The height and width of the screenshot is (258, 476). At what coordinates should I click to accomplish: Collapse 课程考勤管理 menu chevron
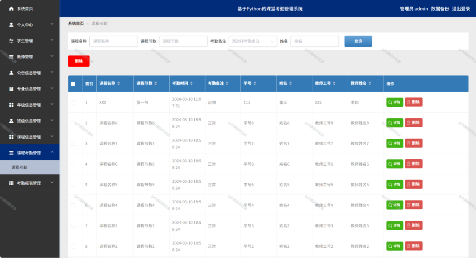coord(52,152)
